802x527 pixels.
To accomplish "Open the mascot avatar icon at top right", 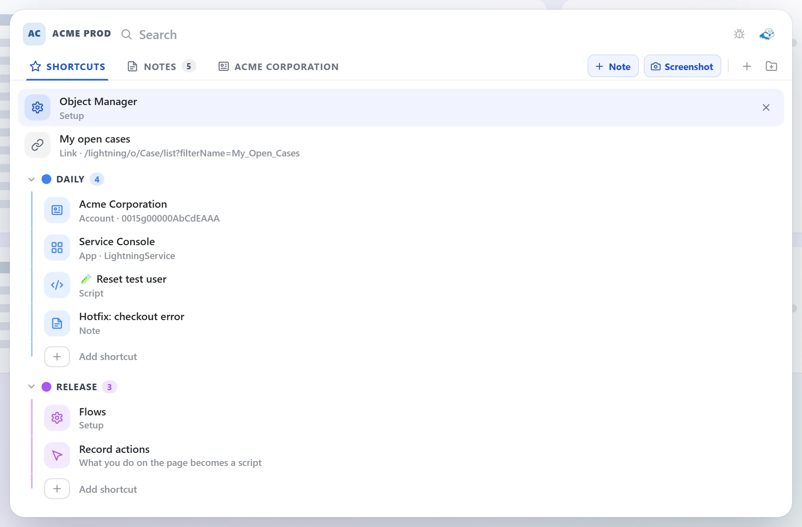I will [x=767, y=34].
